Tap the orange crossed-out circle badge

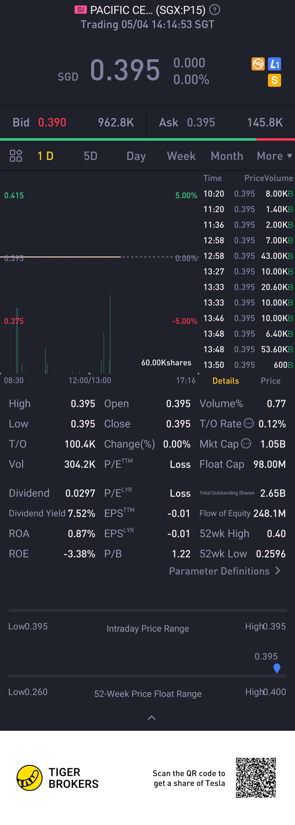pos(258,64)
